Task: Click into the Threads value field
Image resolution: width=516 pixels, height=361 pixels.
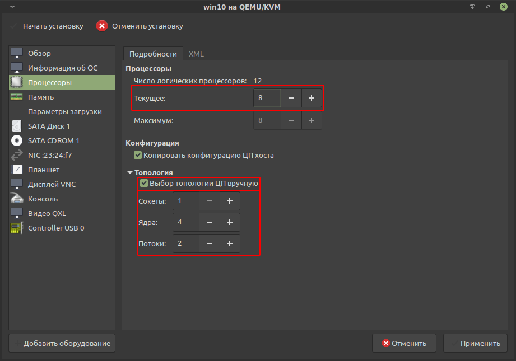Action: [x=185, y=243]
